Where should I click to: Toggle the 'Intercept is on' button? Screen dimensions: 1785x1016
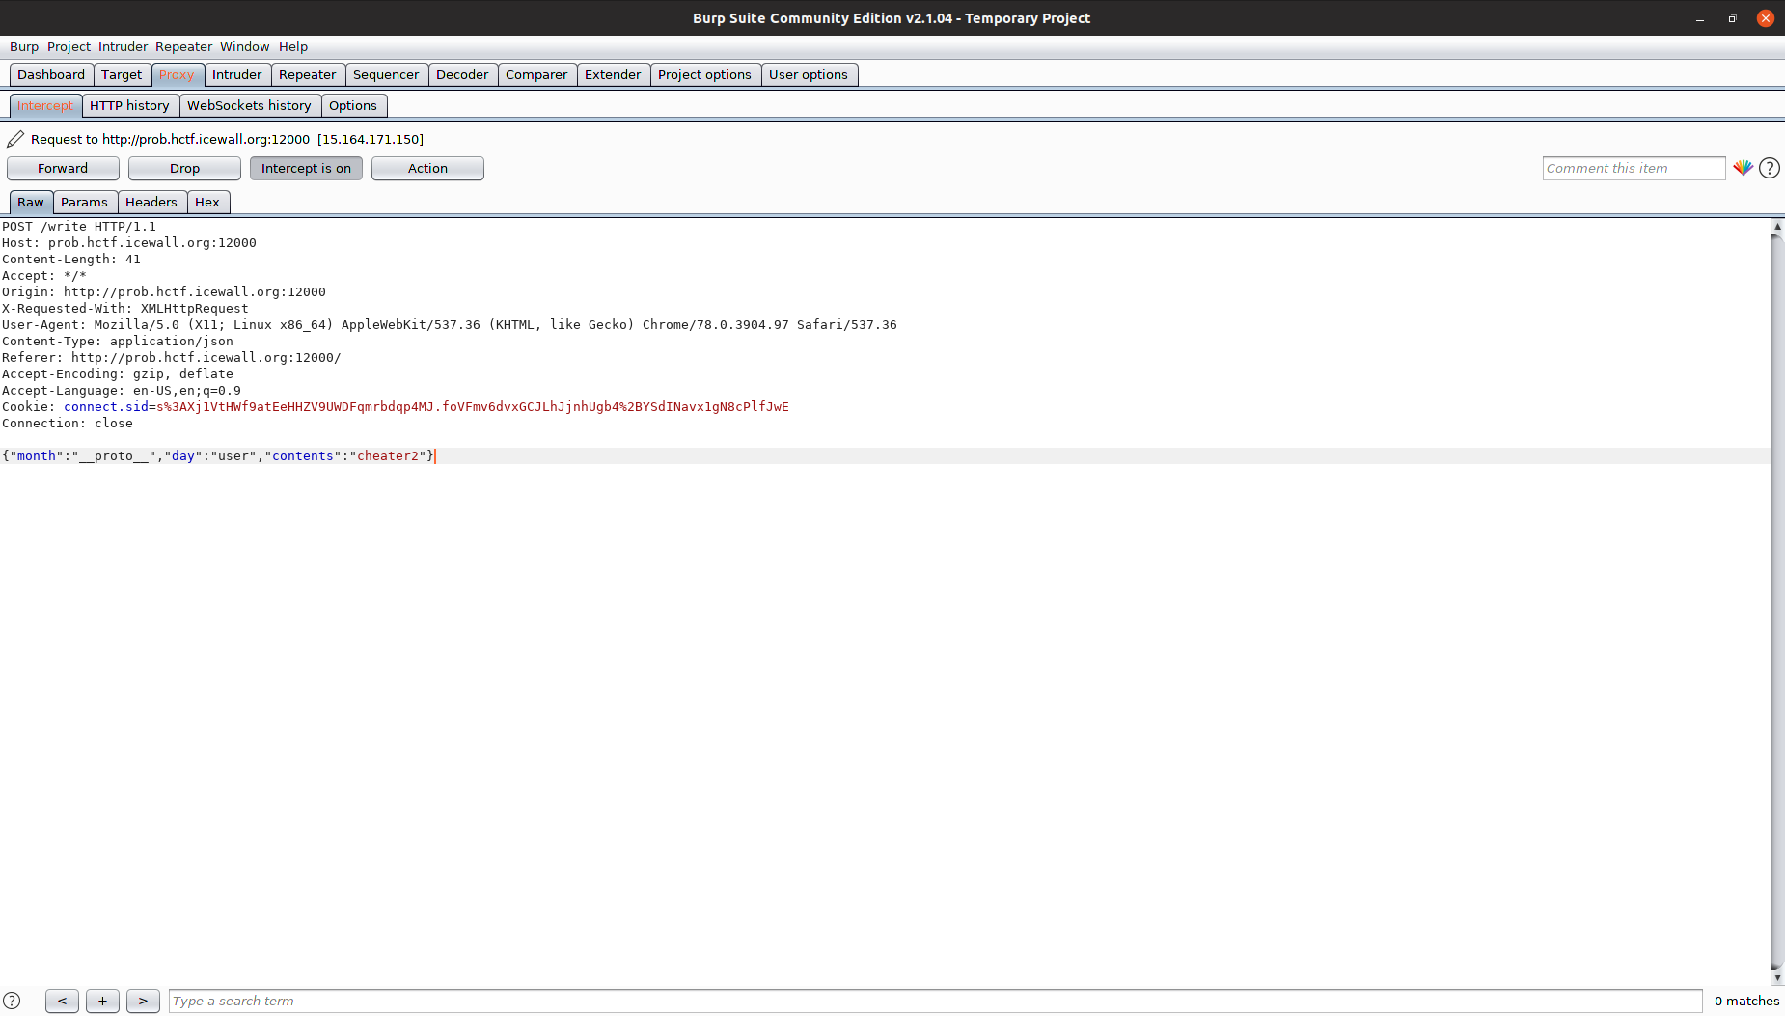tap(306, 168)
